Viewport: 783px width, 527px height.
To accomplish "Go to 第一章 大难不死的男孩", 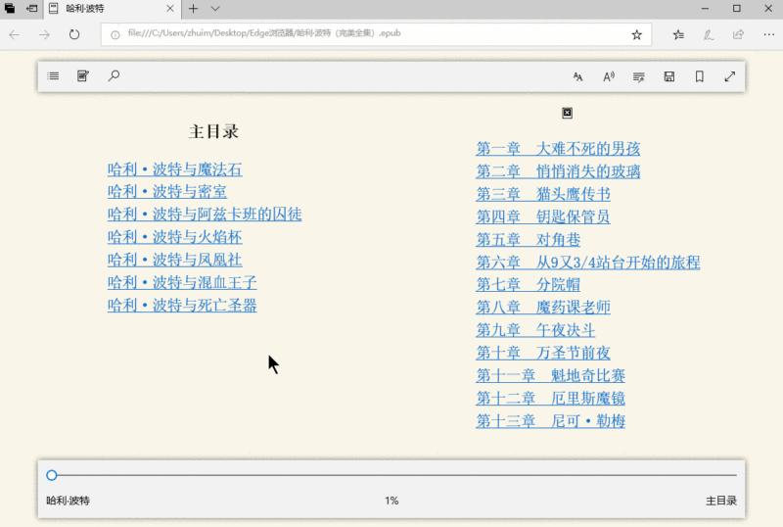I will coord(558,149).
